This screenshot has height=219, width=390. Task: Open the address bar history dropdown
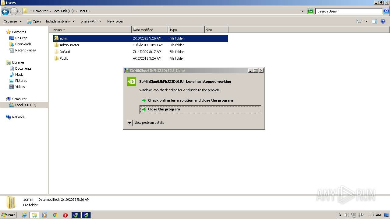tap(303, 11)
